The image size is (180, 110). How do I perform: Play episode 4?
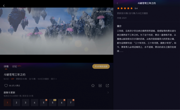[34, 103]
